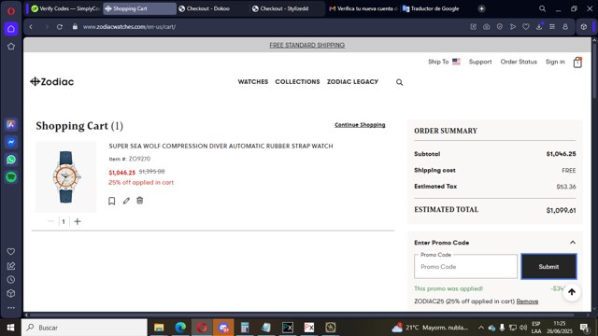Open Easy Setup menu icon

[552, 27]
